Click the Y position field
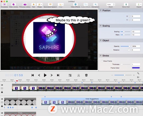The width and height of the screenshot is (143, 116). coord(136,20)
